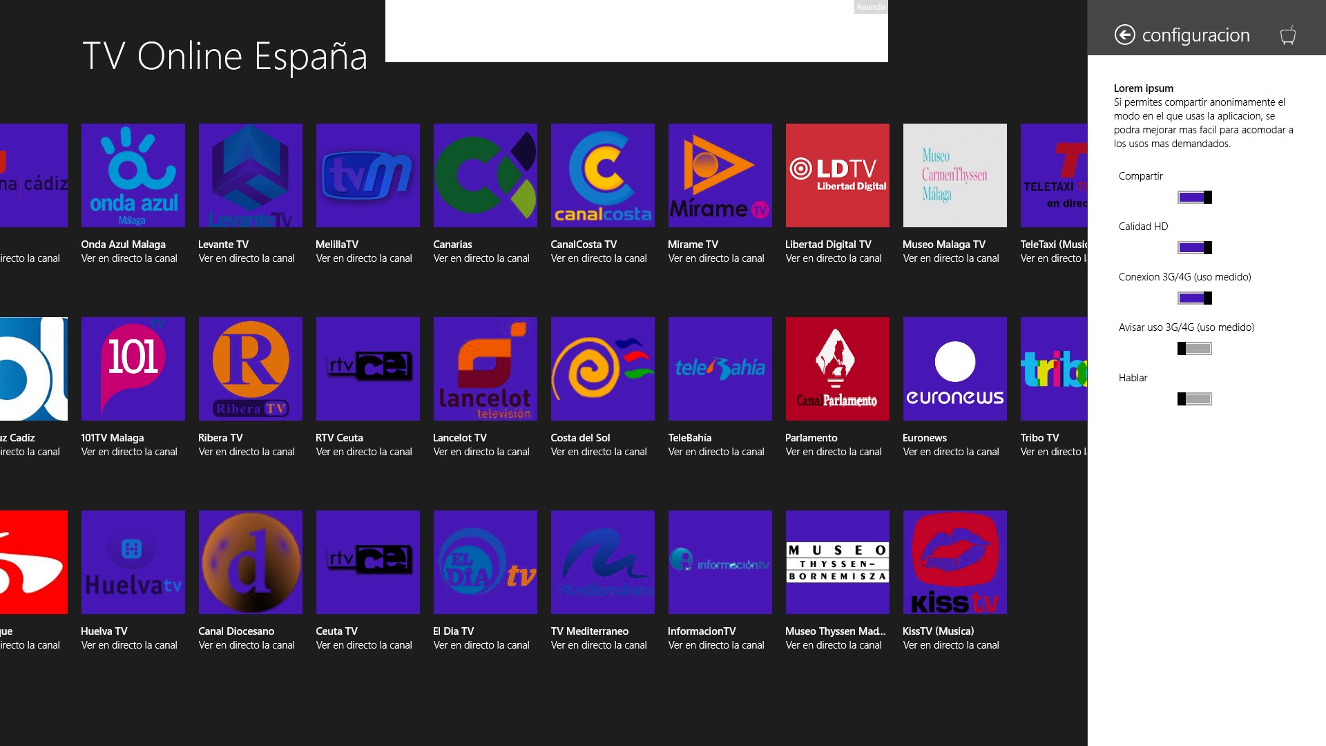
Task: Select the Libertad Digital LDTV tile
Action: (838, 175)
